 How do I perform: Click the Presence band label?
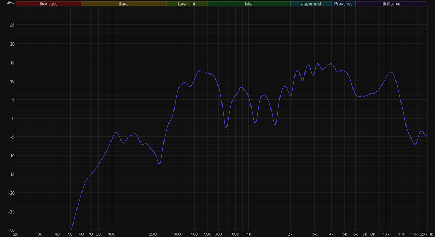[x=343, y=3]
